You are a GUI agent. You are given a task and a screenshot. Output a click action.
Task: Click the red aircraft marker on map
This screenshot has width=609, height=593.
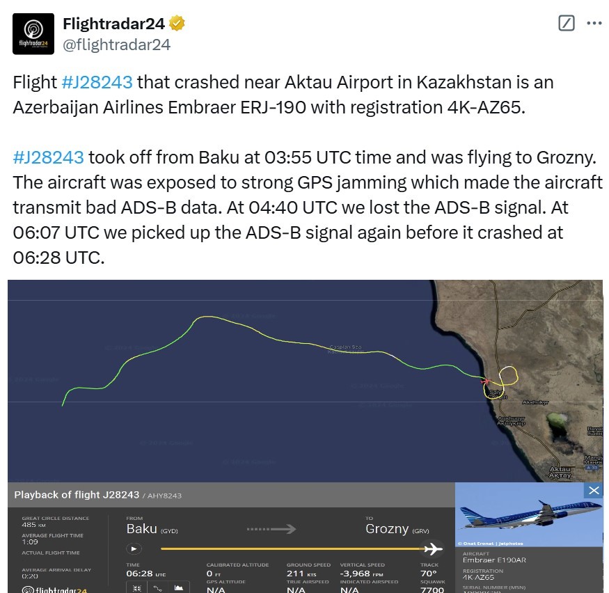coord(487,381)
